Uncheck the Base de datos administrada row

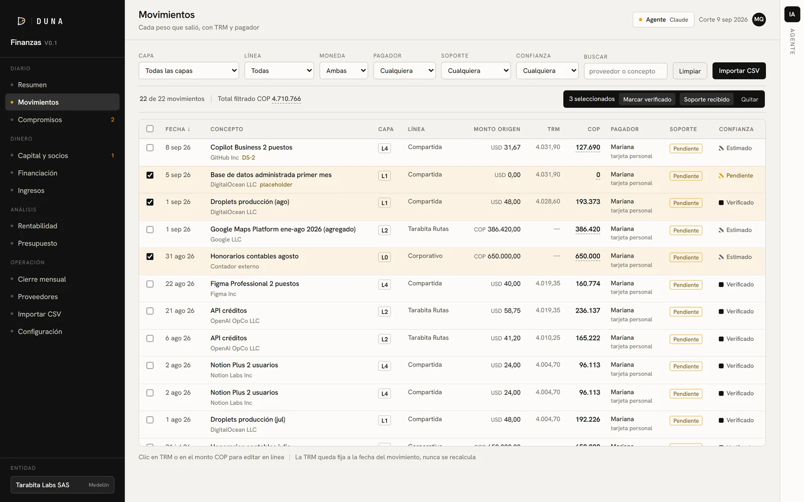coord(150,175)
